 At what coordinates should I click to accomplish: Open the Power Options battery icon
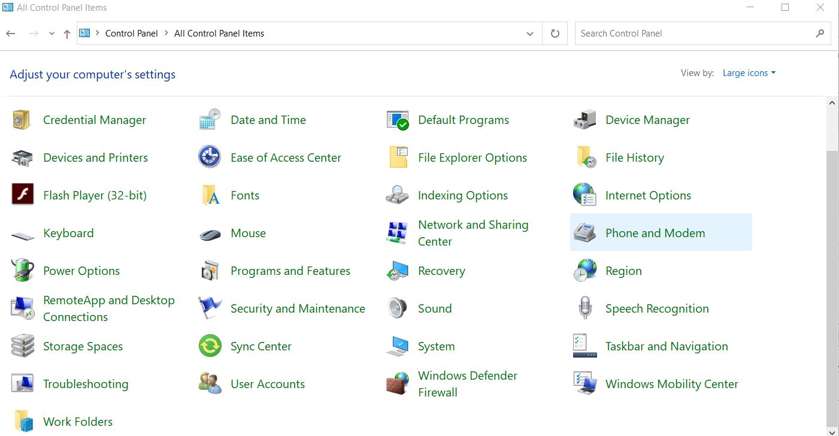coord(22,271)
